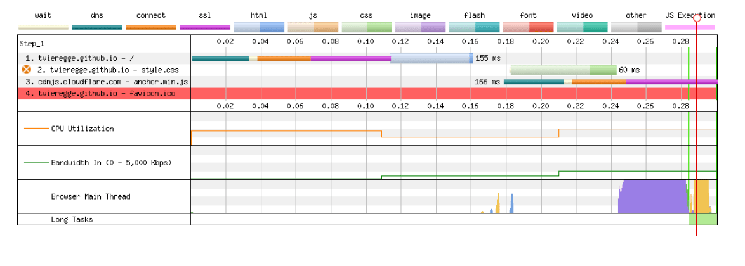Click the Step_1 header label
The width and height of the screenshot is (745, 266).
(32, 42)
